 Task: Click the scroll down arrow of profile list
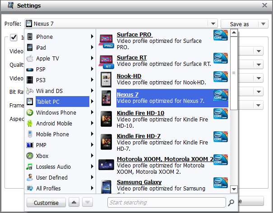tap(234, 189)
